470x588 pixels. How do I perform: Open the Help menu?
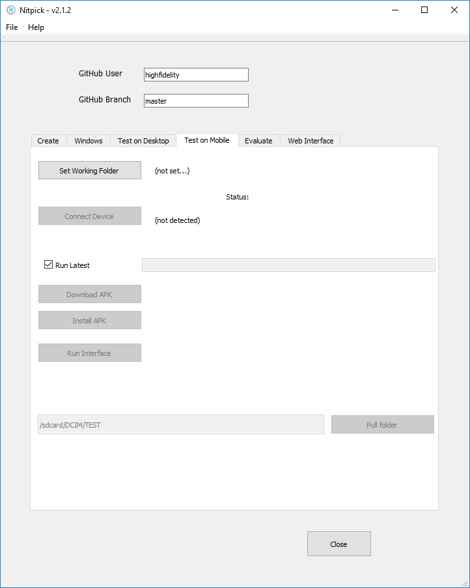tap(36, 27)
